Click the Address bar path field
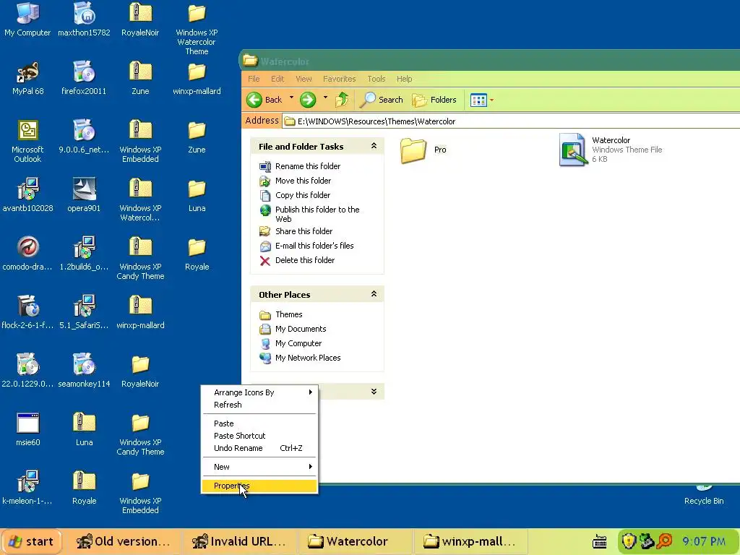 coord(511,121)
